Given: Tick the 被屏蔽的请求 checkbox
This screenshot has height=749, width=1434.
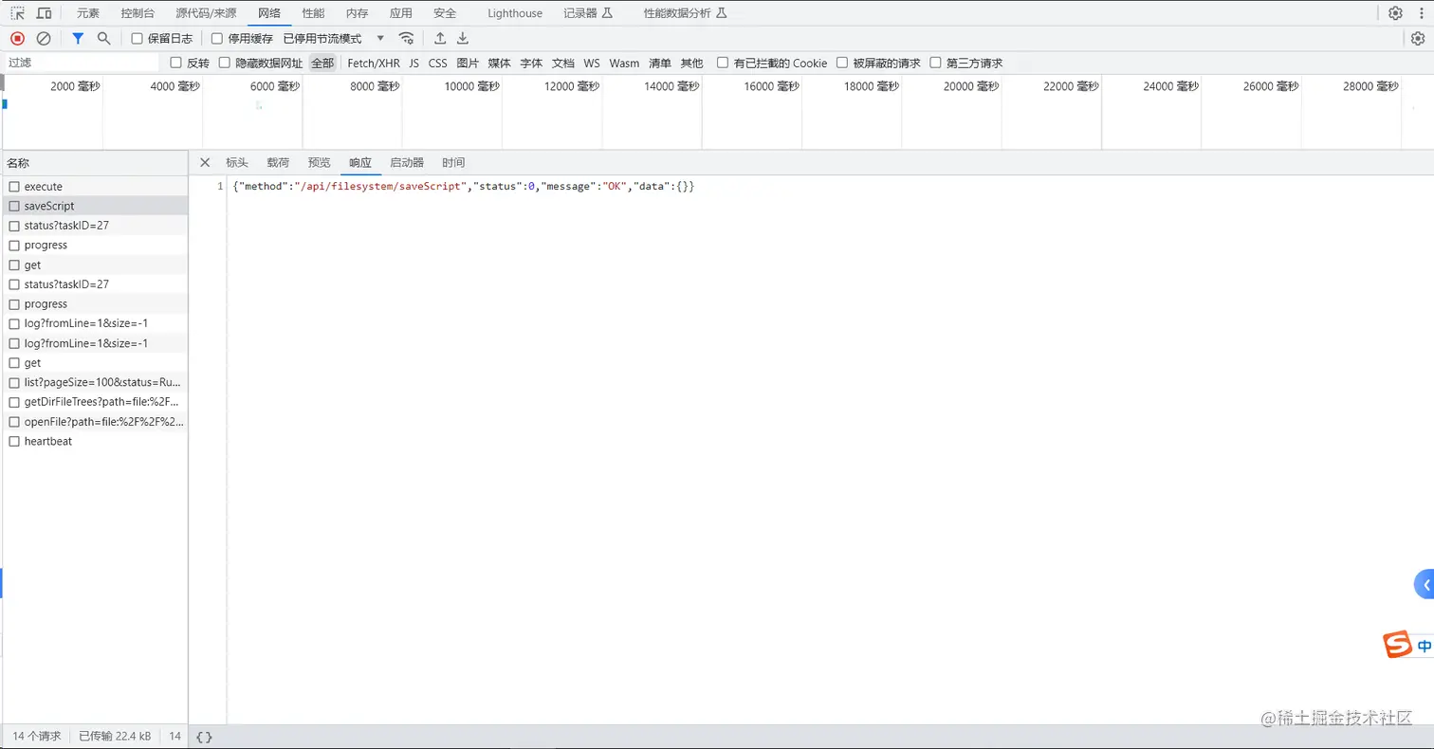Looking at the screenshot, I should (x=841, y=63).
